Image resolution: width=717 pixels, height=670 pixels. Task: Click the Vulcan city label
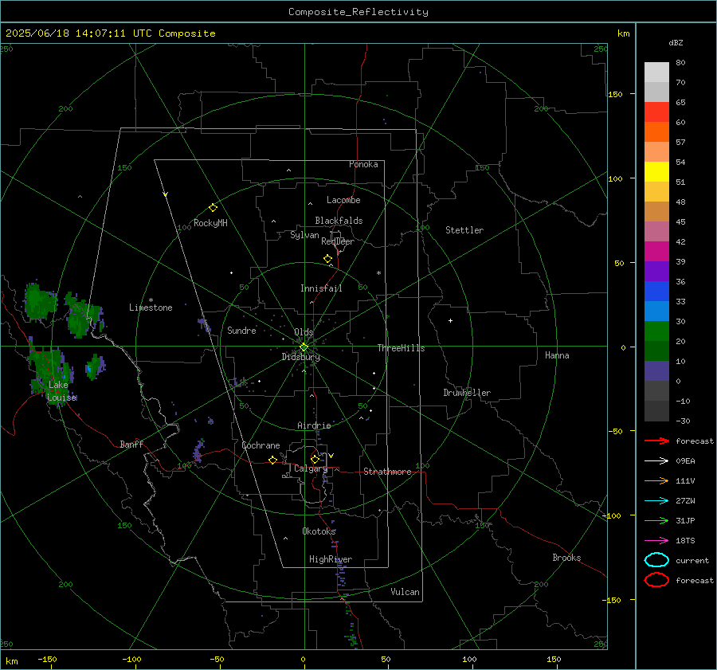coord(406,592)
